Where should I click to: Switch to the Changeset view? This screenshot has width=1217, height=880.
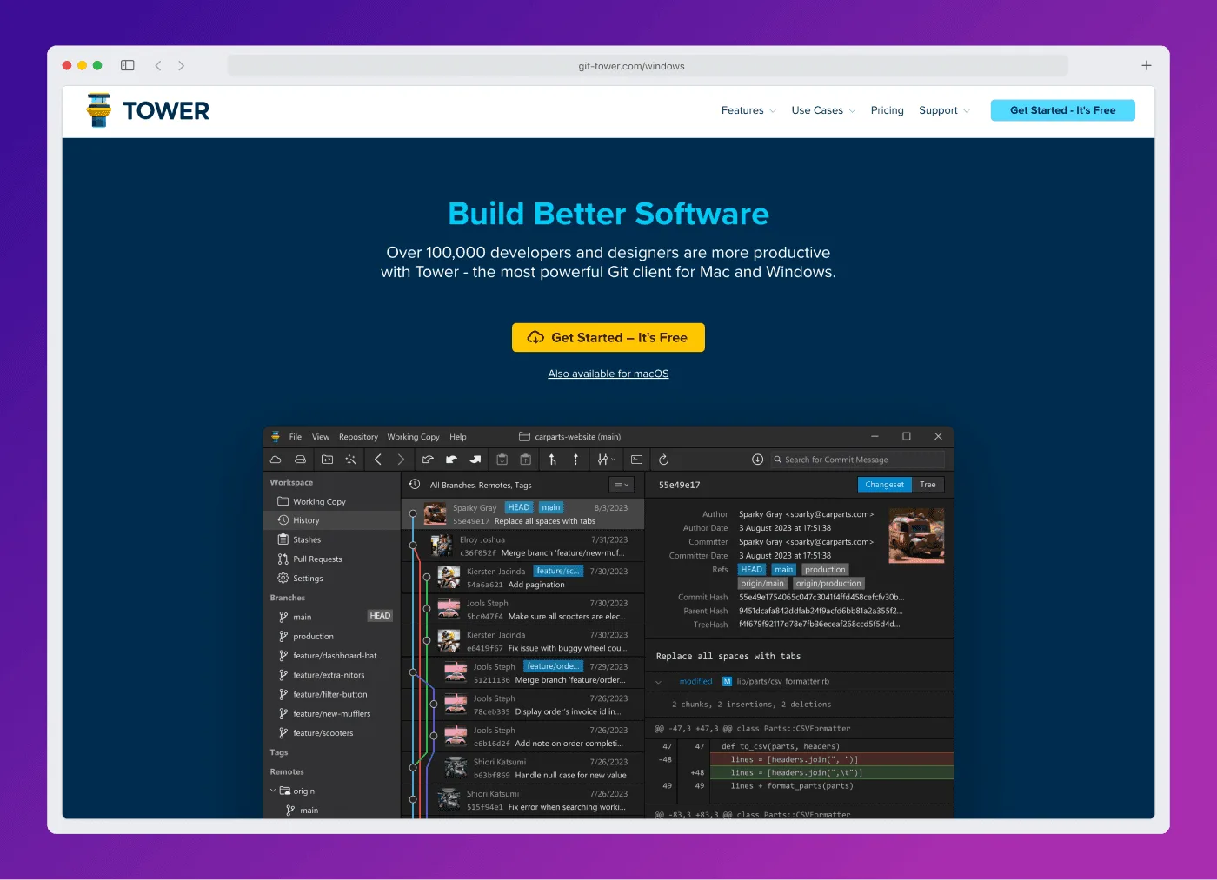click(884, 485)
